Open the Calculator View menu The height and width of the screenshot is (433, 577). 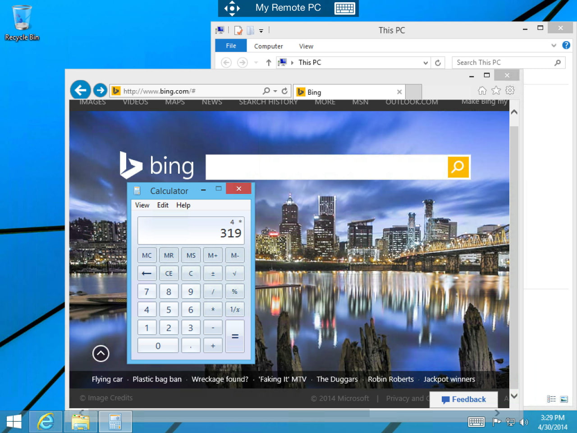click(142, 205)
